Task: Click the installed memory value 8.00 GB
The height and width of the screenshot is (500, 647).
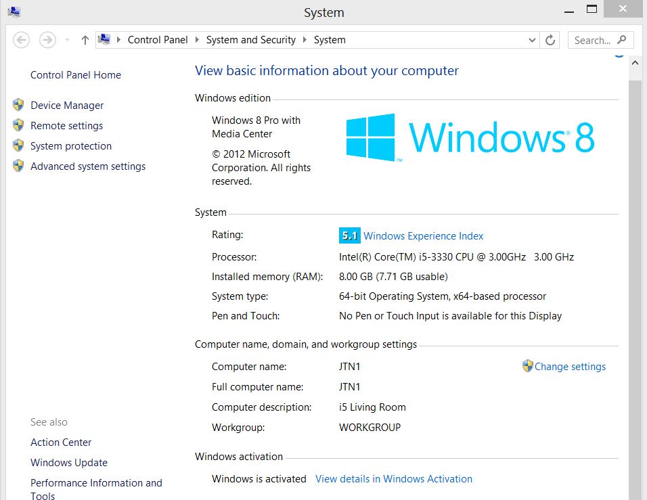Action: click(393, 277)
